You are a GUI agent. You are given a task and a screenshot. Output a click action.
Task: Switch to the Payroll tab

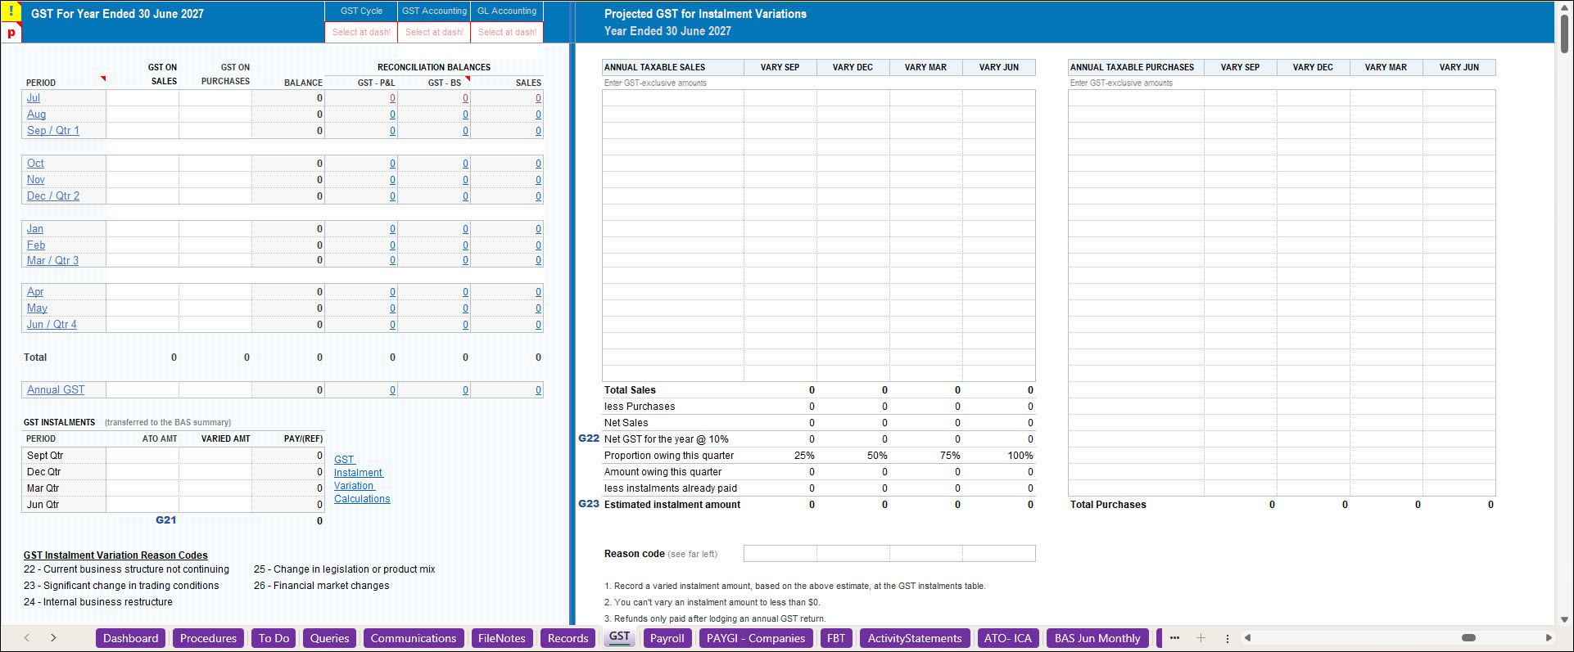667,638
